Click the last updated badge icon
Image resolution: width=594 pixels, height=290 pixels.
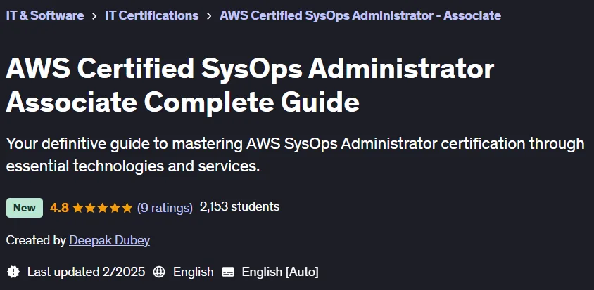[13, 272]
